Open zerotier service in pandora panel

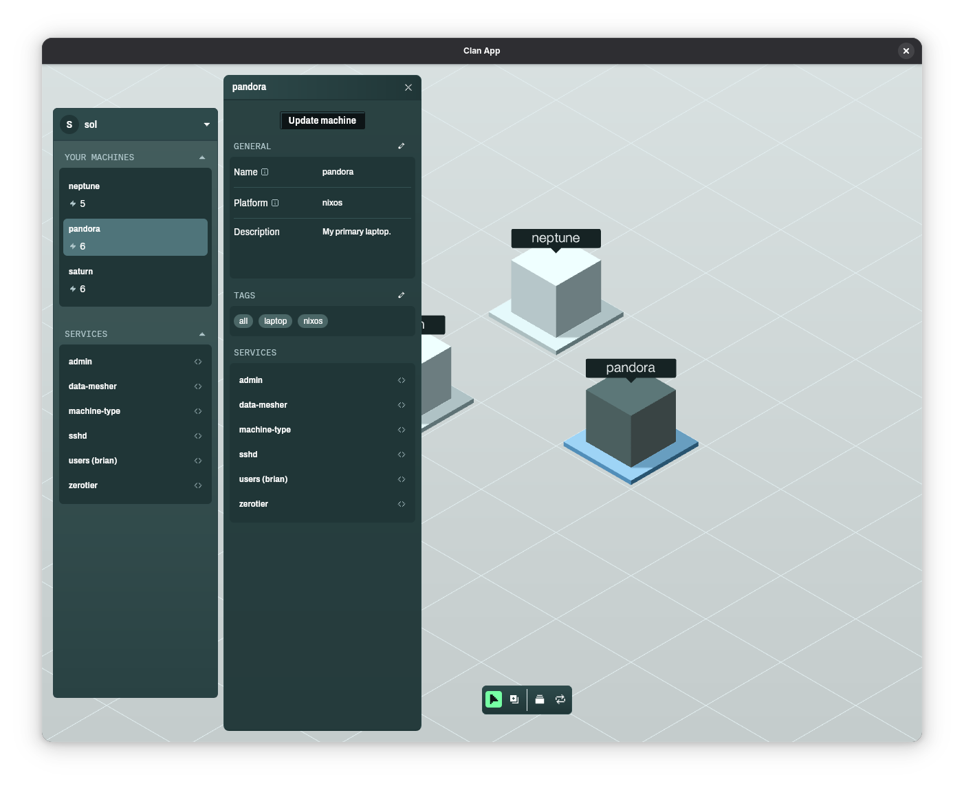[x=322, y=504]
